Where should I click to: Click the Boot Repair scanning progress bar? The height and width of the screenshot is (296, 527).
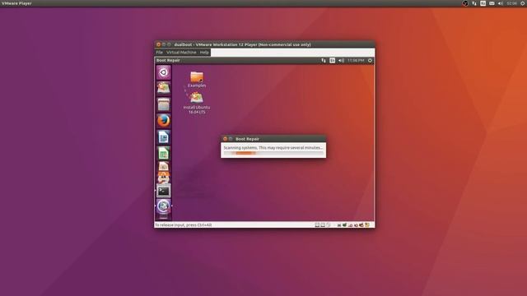pyautogui.click(x=273, y=153)
